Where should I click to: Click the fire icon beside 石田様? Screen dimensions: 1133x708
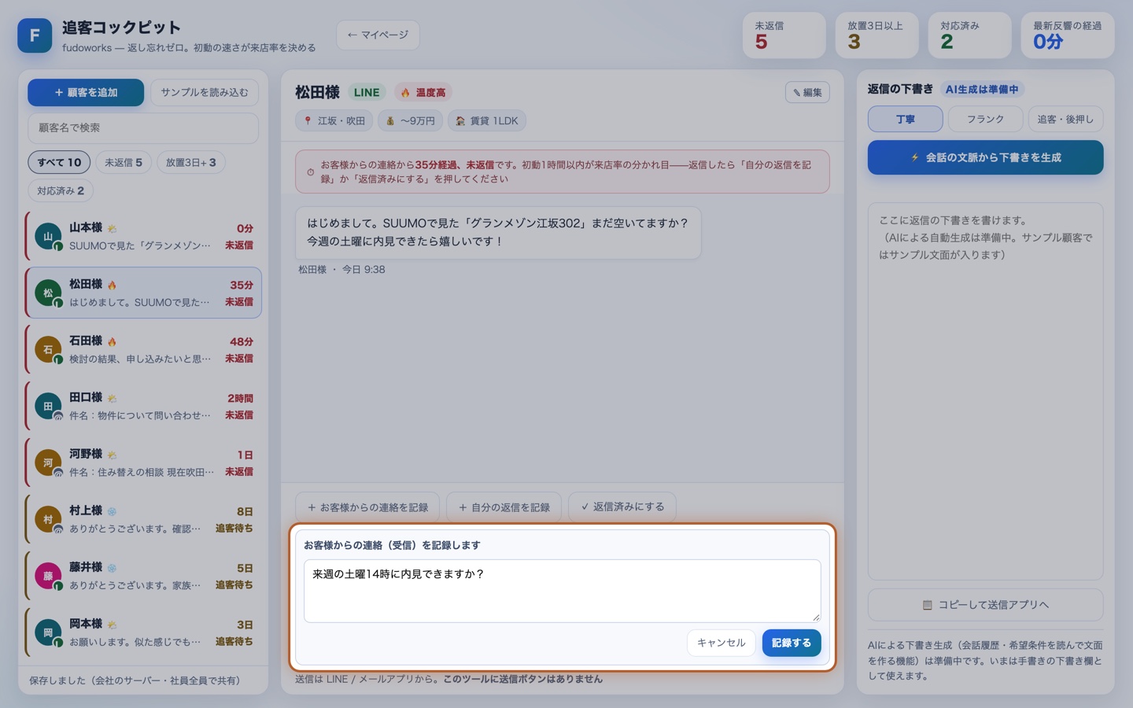click(x=112, y=341)
